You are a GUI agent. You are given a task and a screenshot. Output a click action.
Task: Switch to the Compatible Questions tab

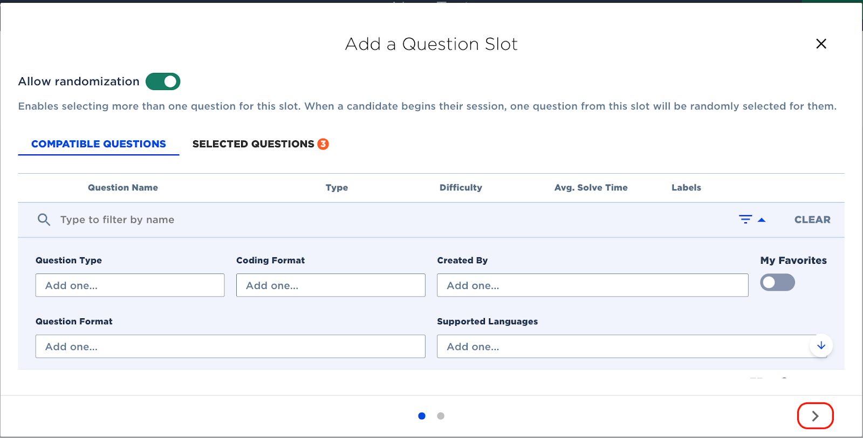(99, 144)
